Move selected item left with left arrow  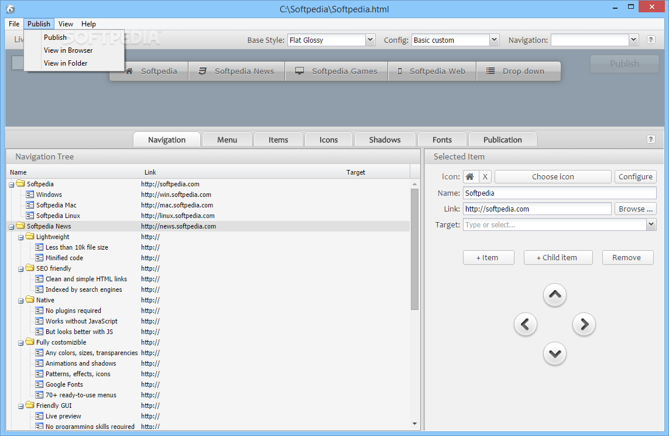[x=525, y=324]
